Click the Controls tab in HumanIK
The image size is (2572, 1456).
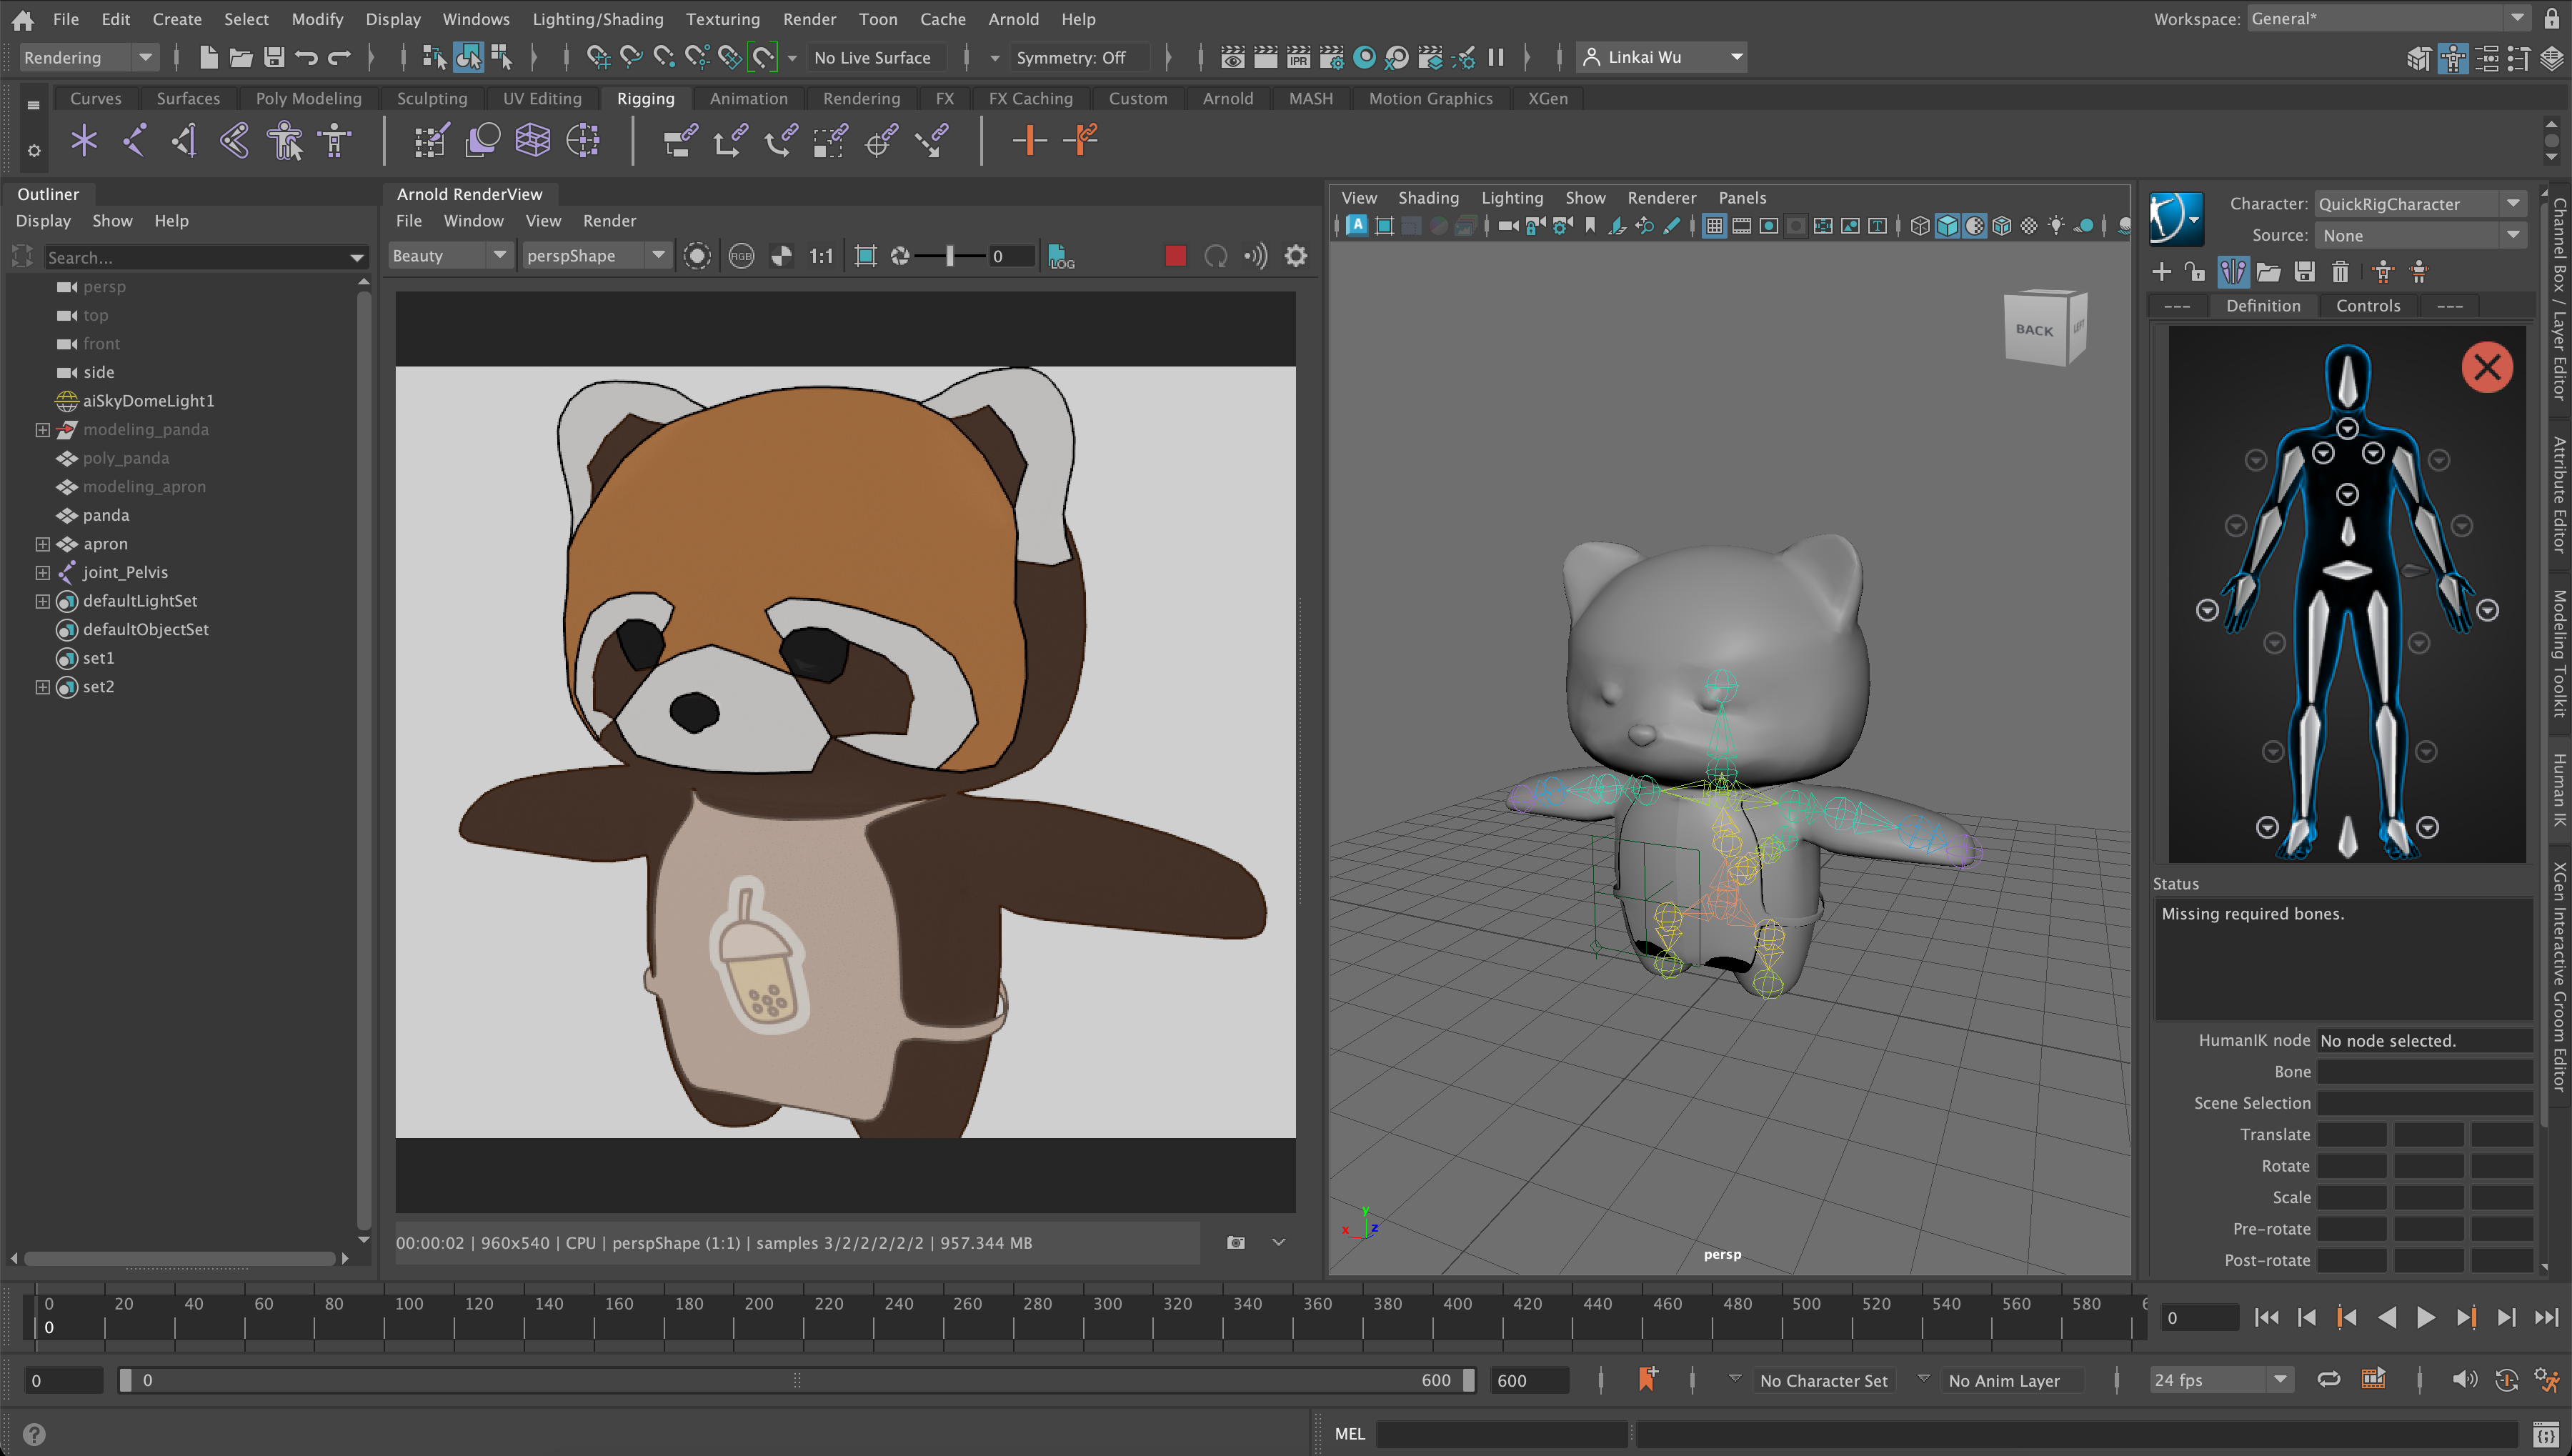coord(2367,306)
